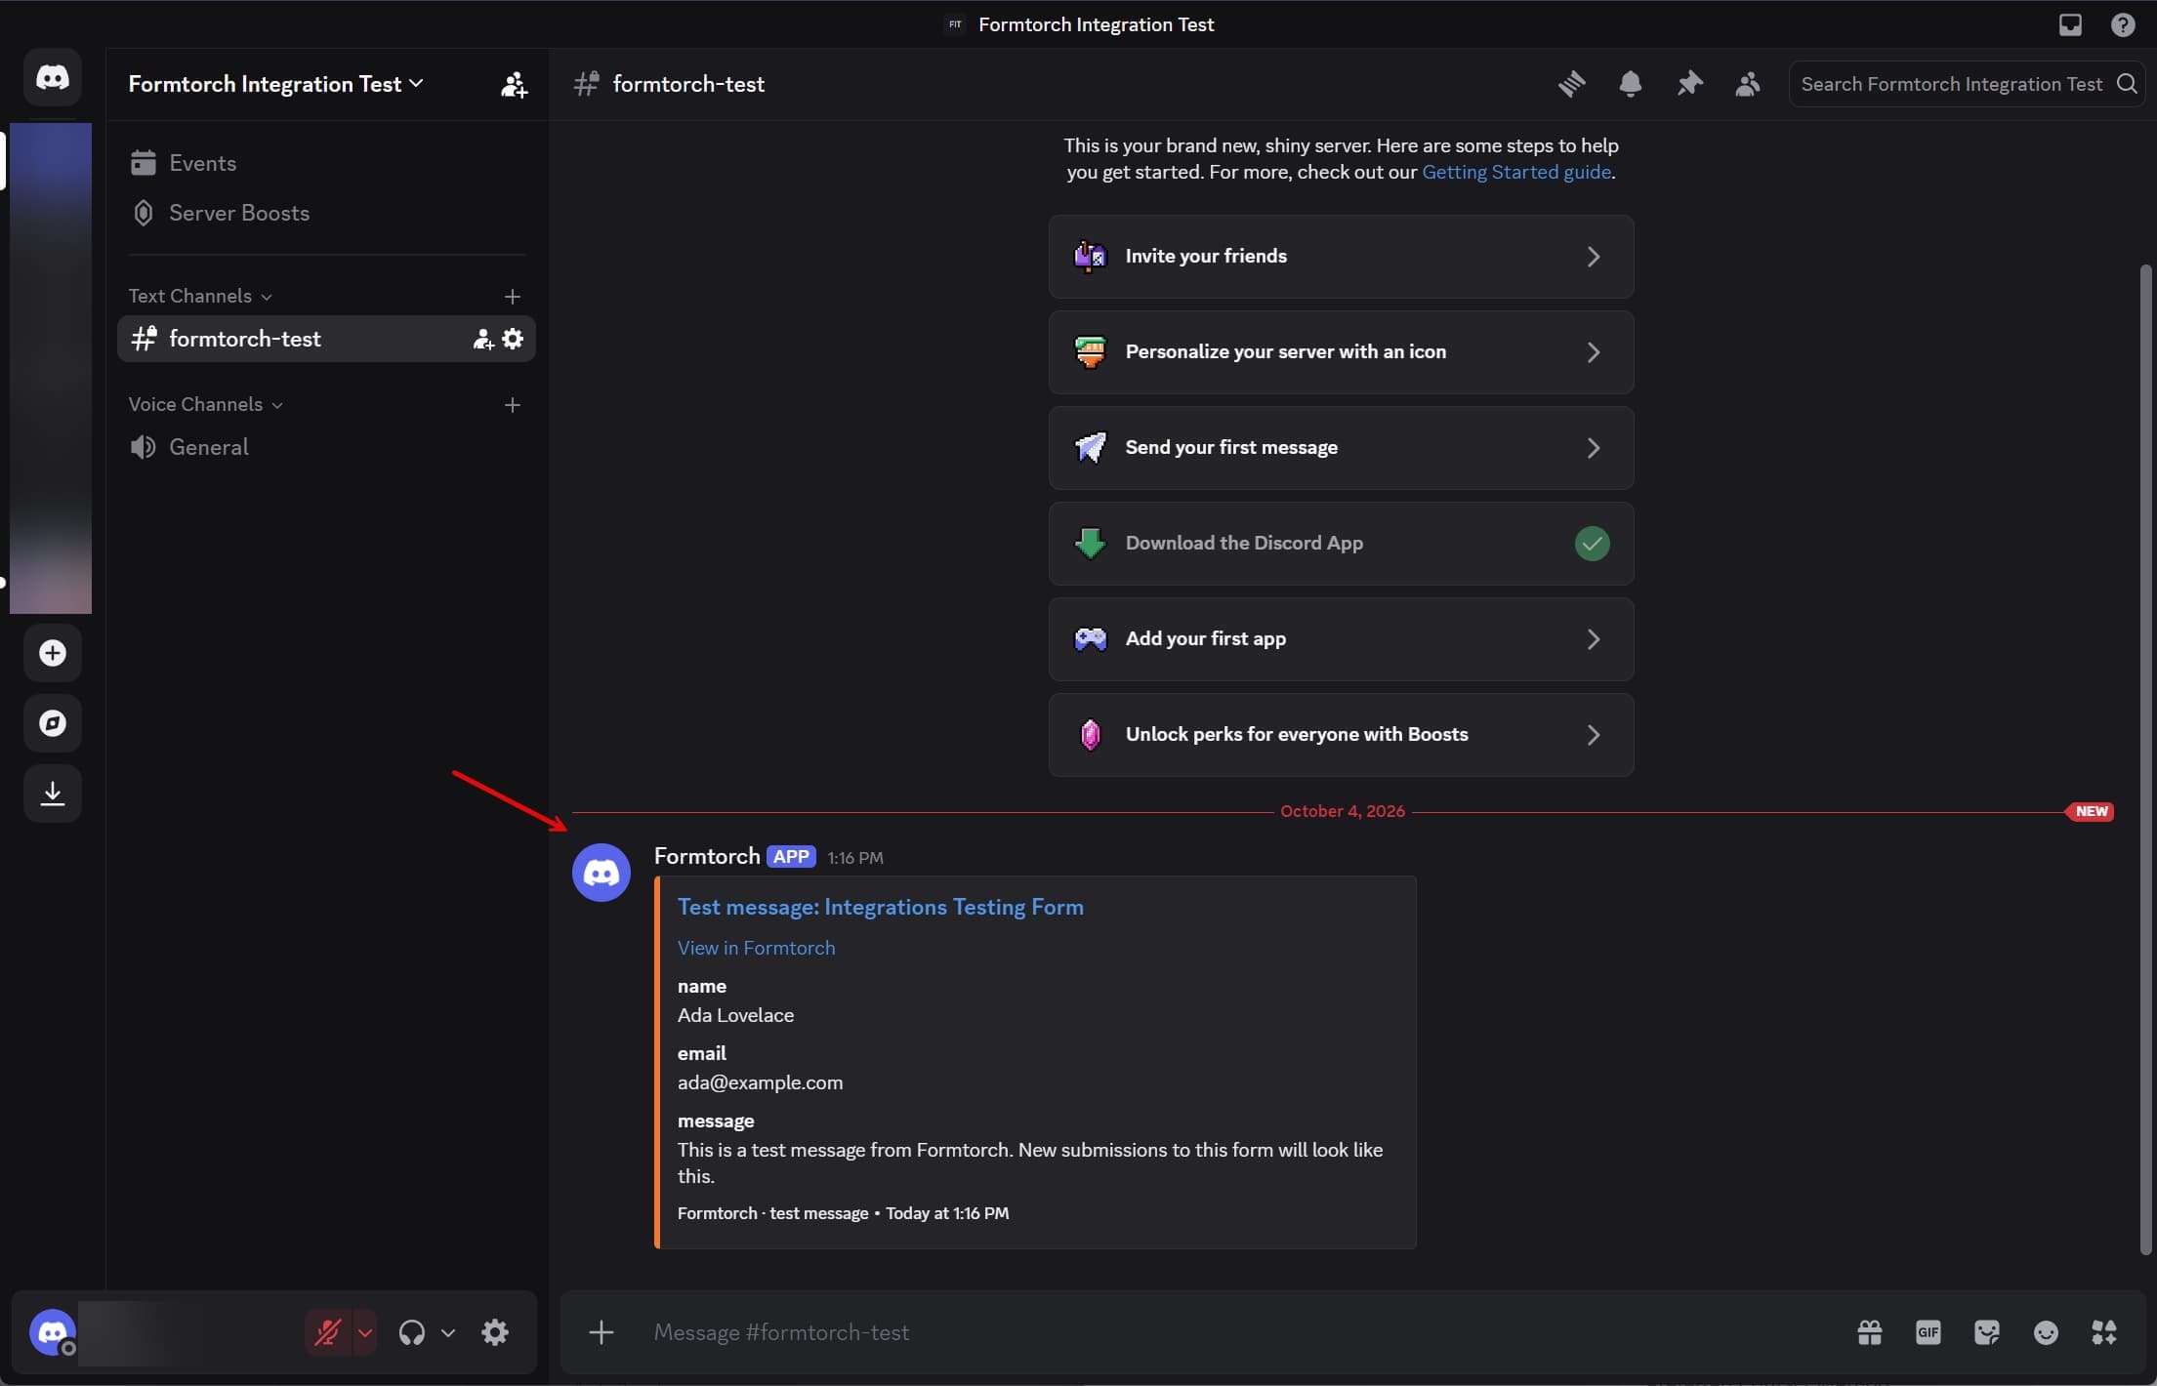
Task: Collapse Text Channels category
Action: (200, 296)
